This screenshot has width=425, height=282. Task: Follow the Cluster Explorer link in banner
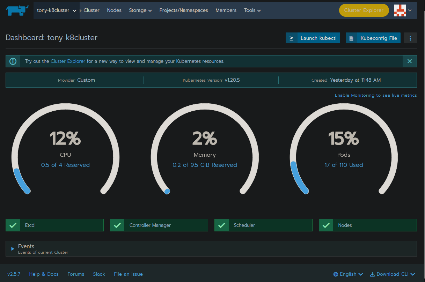click(68, 61)
